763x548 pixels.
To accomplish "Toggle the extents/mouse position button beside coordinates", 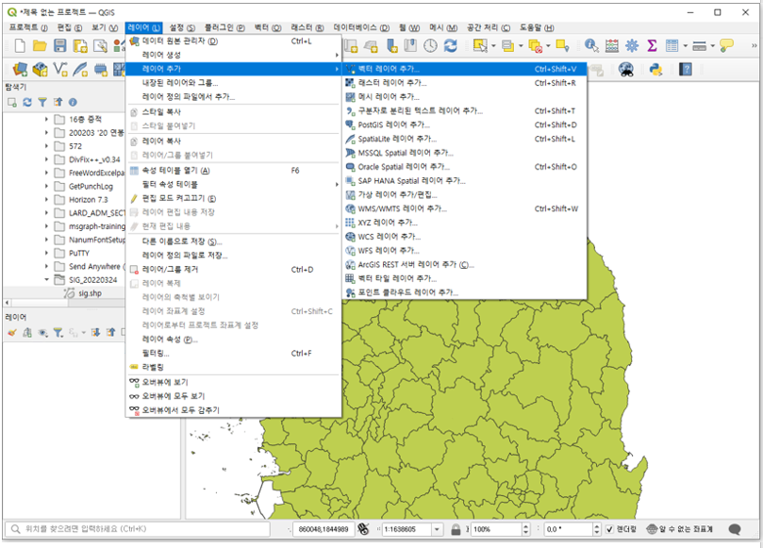I will [363, 529].
